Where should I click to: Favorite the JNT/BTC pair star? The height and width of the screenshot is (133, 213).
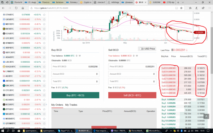click(x=44, y=81)
